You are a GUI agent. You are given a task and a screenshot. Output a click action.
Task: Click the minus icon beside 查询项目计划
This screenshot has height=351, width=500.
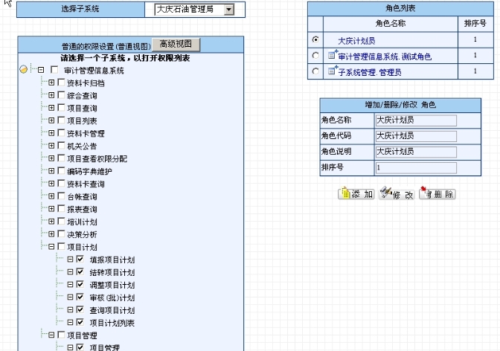coord(71,310)
